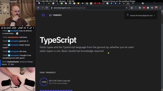
Task: Click the browser forward arrow
Action: (x=43, y=8)
